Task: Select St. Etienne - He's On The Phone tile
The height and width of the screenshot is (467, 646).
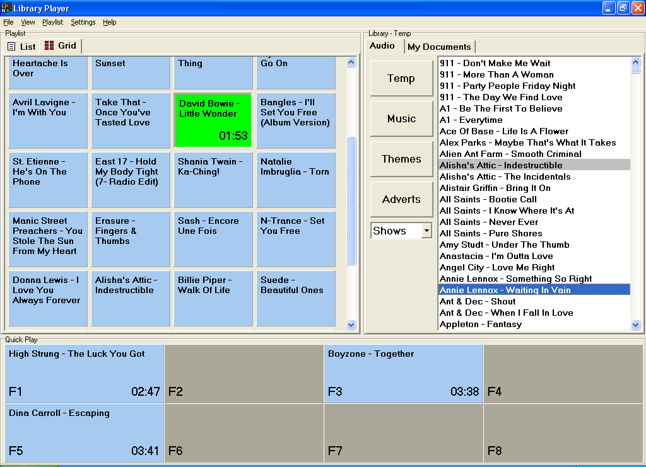Action: click(x=48, y=180)
